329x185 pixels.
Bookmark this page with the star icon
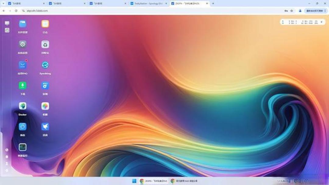pyautogui.click(x=292, y=11)
